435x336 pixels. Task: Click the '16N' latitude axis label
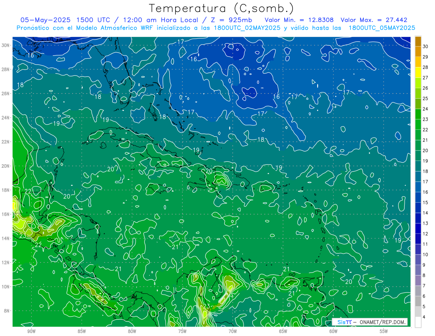(x=6, y=214)
